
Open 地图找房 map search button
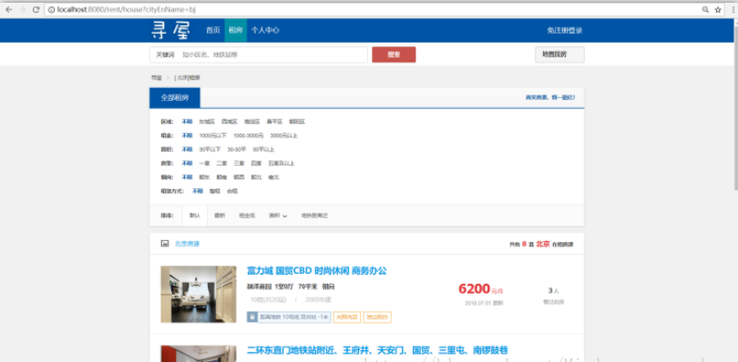559,55
